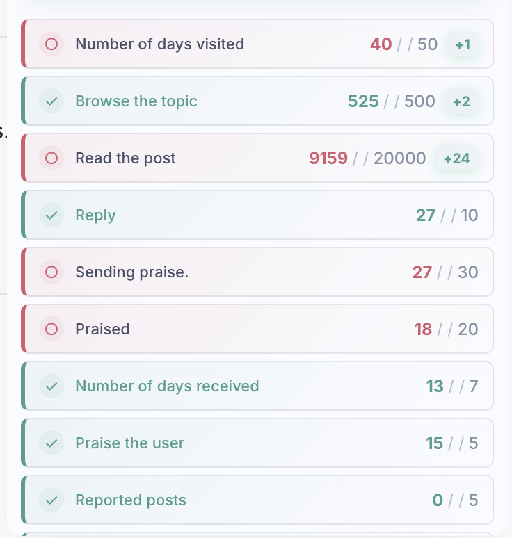Click the green checkmark icon beside Reply
Viewport: 512px width, 538px height.
(51, 215)
